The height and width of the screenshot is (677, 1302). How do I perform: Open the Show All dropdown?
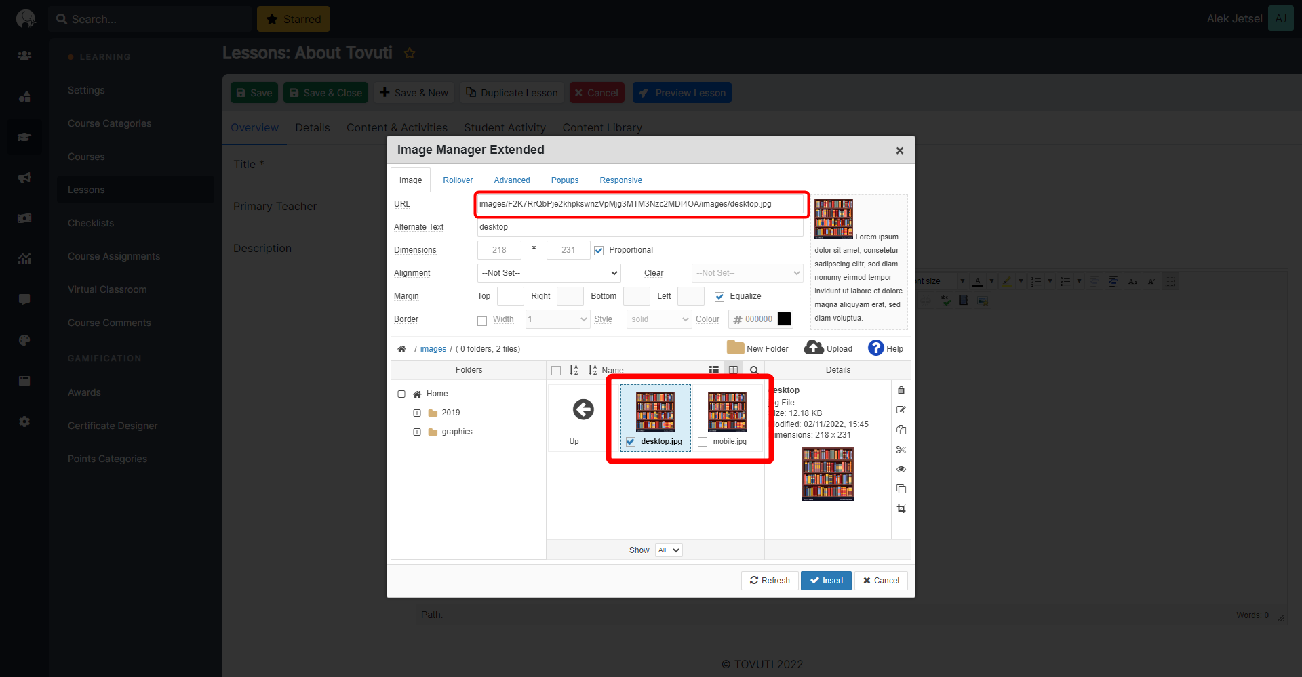point(669,550)
